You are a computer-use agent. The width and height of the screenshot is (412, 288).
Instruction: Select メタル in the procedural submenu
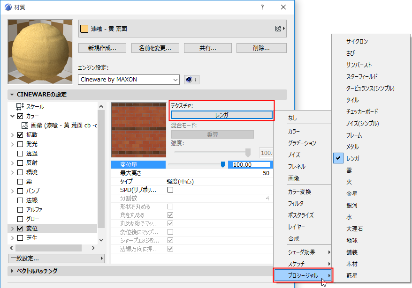coord(371,147)
